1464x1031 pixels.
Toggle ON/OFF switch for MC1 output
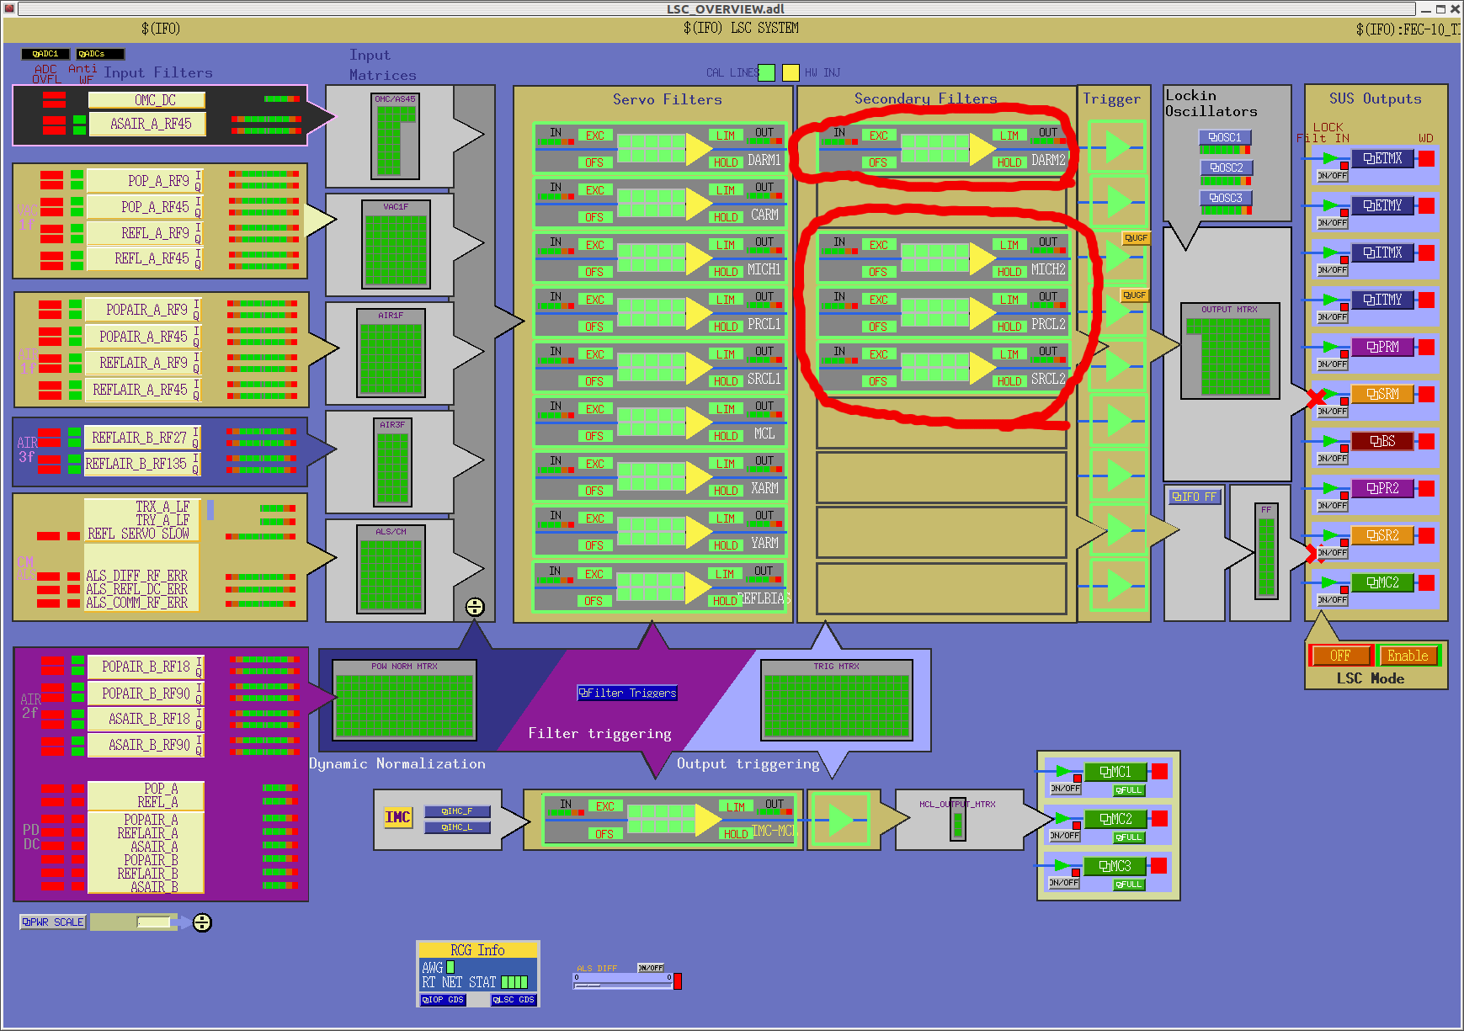1065,789
